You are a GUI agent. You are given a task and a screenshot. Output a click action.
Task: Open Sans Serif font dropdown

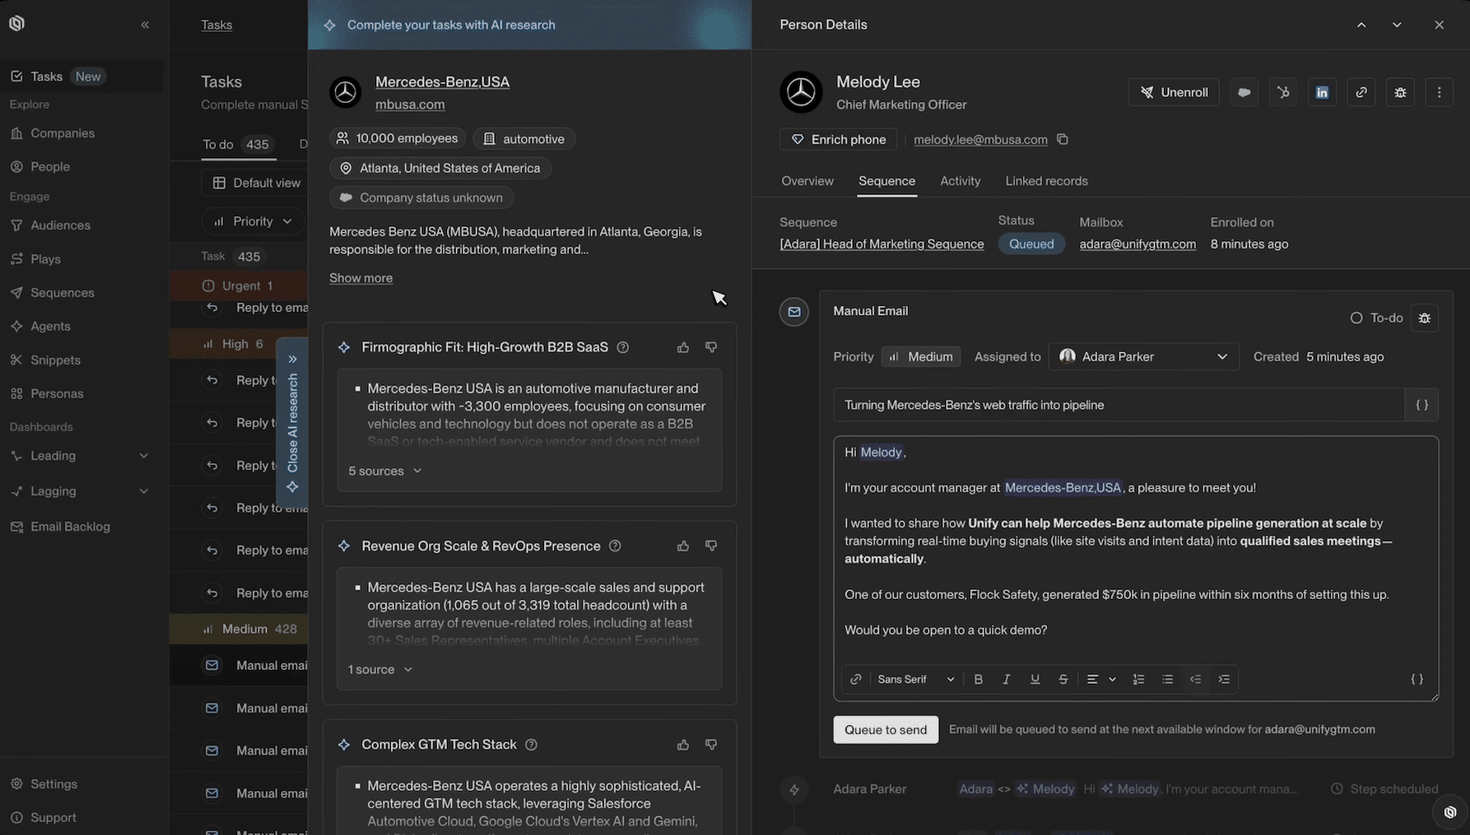pos(916,679)
